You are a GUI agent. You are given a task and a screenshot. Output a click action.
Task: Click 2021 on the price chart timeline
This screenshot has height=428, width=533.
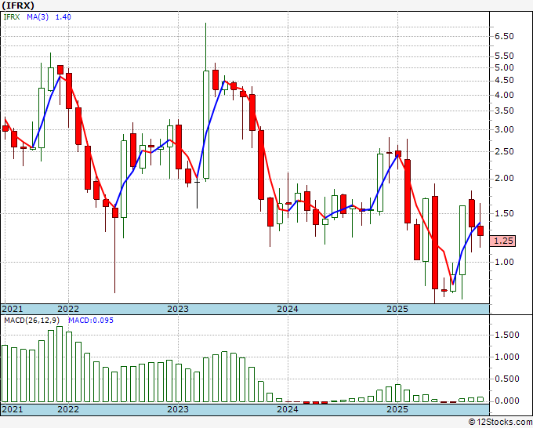tap(13, 309)
